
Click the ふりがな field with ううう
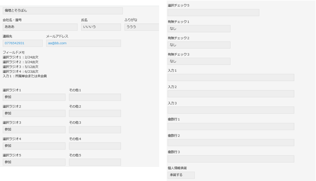click(142, 27)
